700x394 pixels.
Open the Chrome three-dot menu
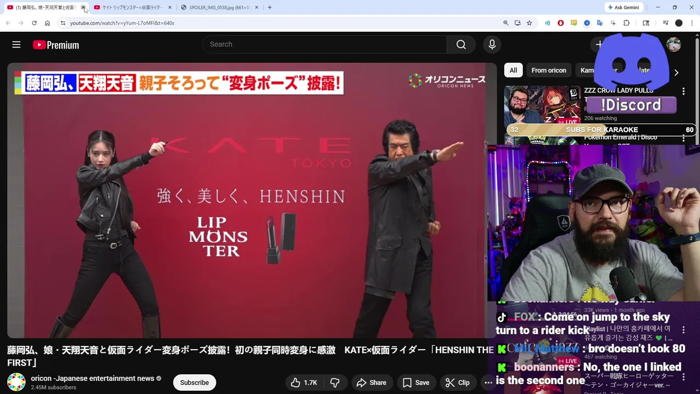(x=692, y=23)
